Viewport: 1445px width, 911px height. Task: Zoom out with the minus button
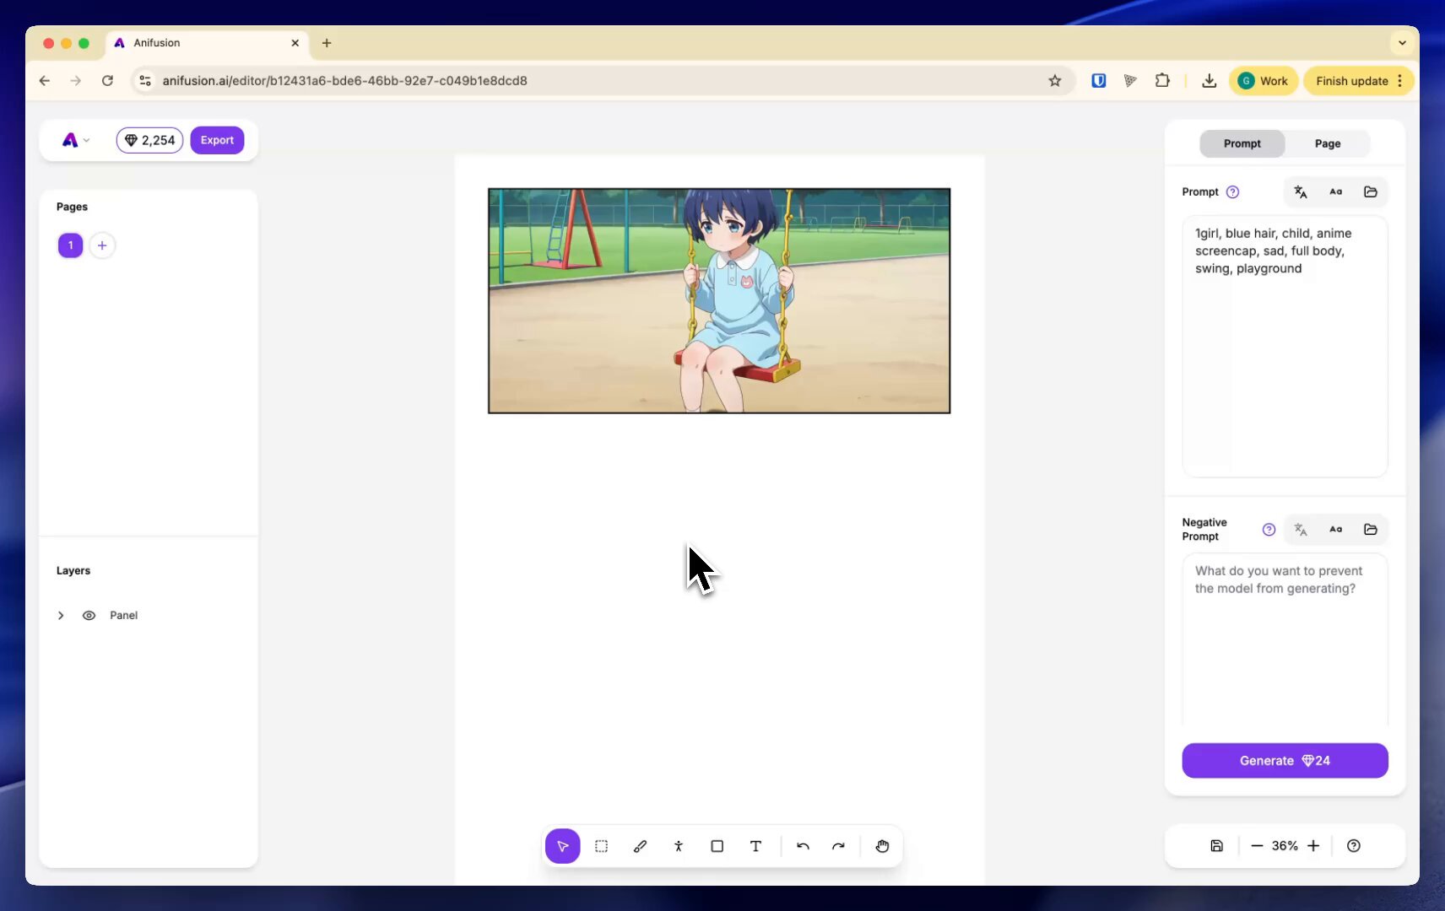[x=1257, y=846]
